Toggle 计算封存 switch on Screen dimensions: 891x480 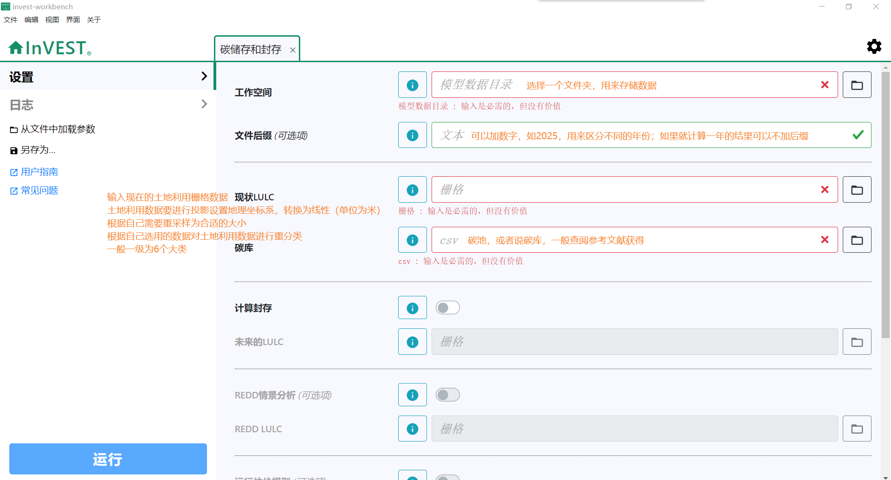[x=447, y=307]
